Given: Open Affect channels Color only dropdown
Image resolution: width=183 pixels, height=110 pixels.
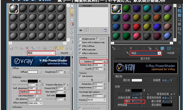Looking at the screenshot, I should coord(35,103).
